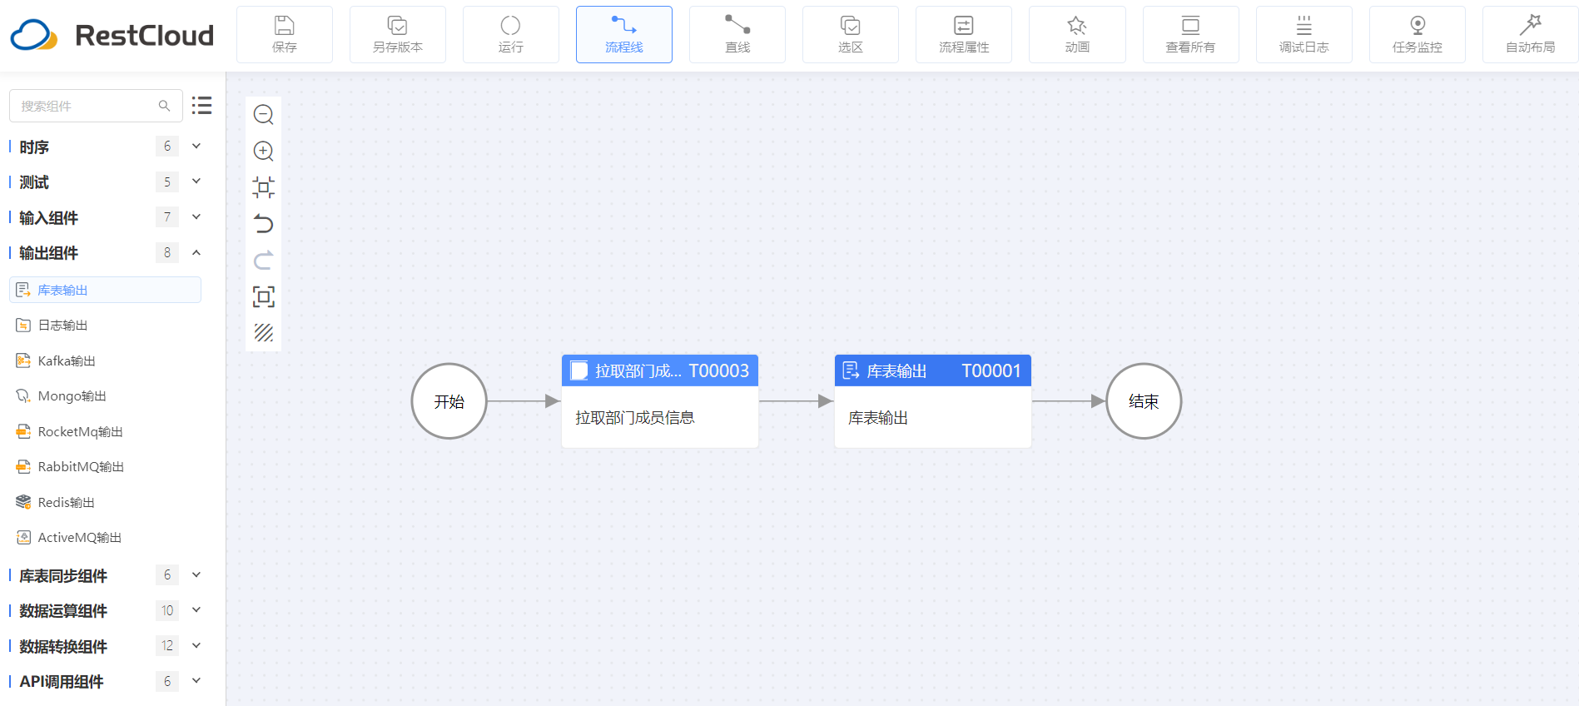The width and height of the screenshot is (1579, 706).
Task: Select the Mongo输出 component
Action: pyautogui.click(x=105, y=396)
